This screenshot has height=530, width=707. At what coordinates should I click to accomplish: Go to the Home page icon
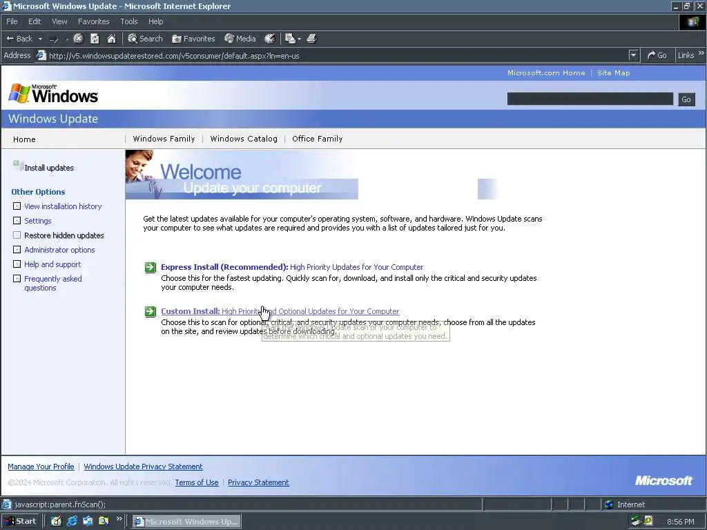click(111, 39)
